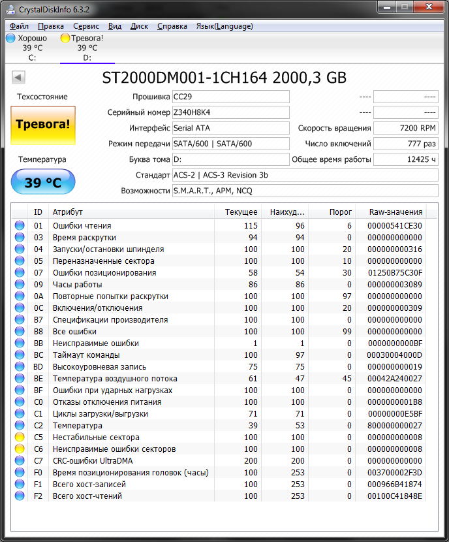449x542 pixels.
Task: Select Запуски/остановки шпинделя attribute row
Action: coord(219,249)
